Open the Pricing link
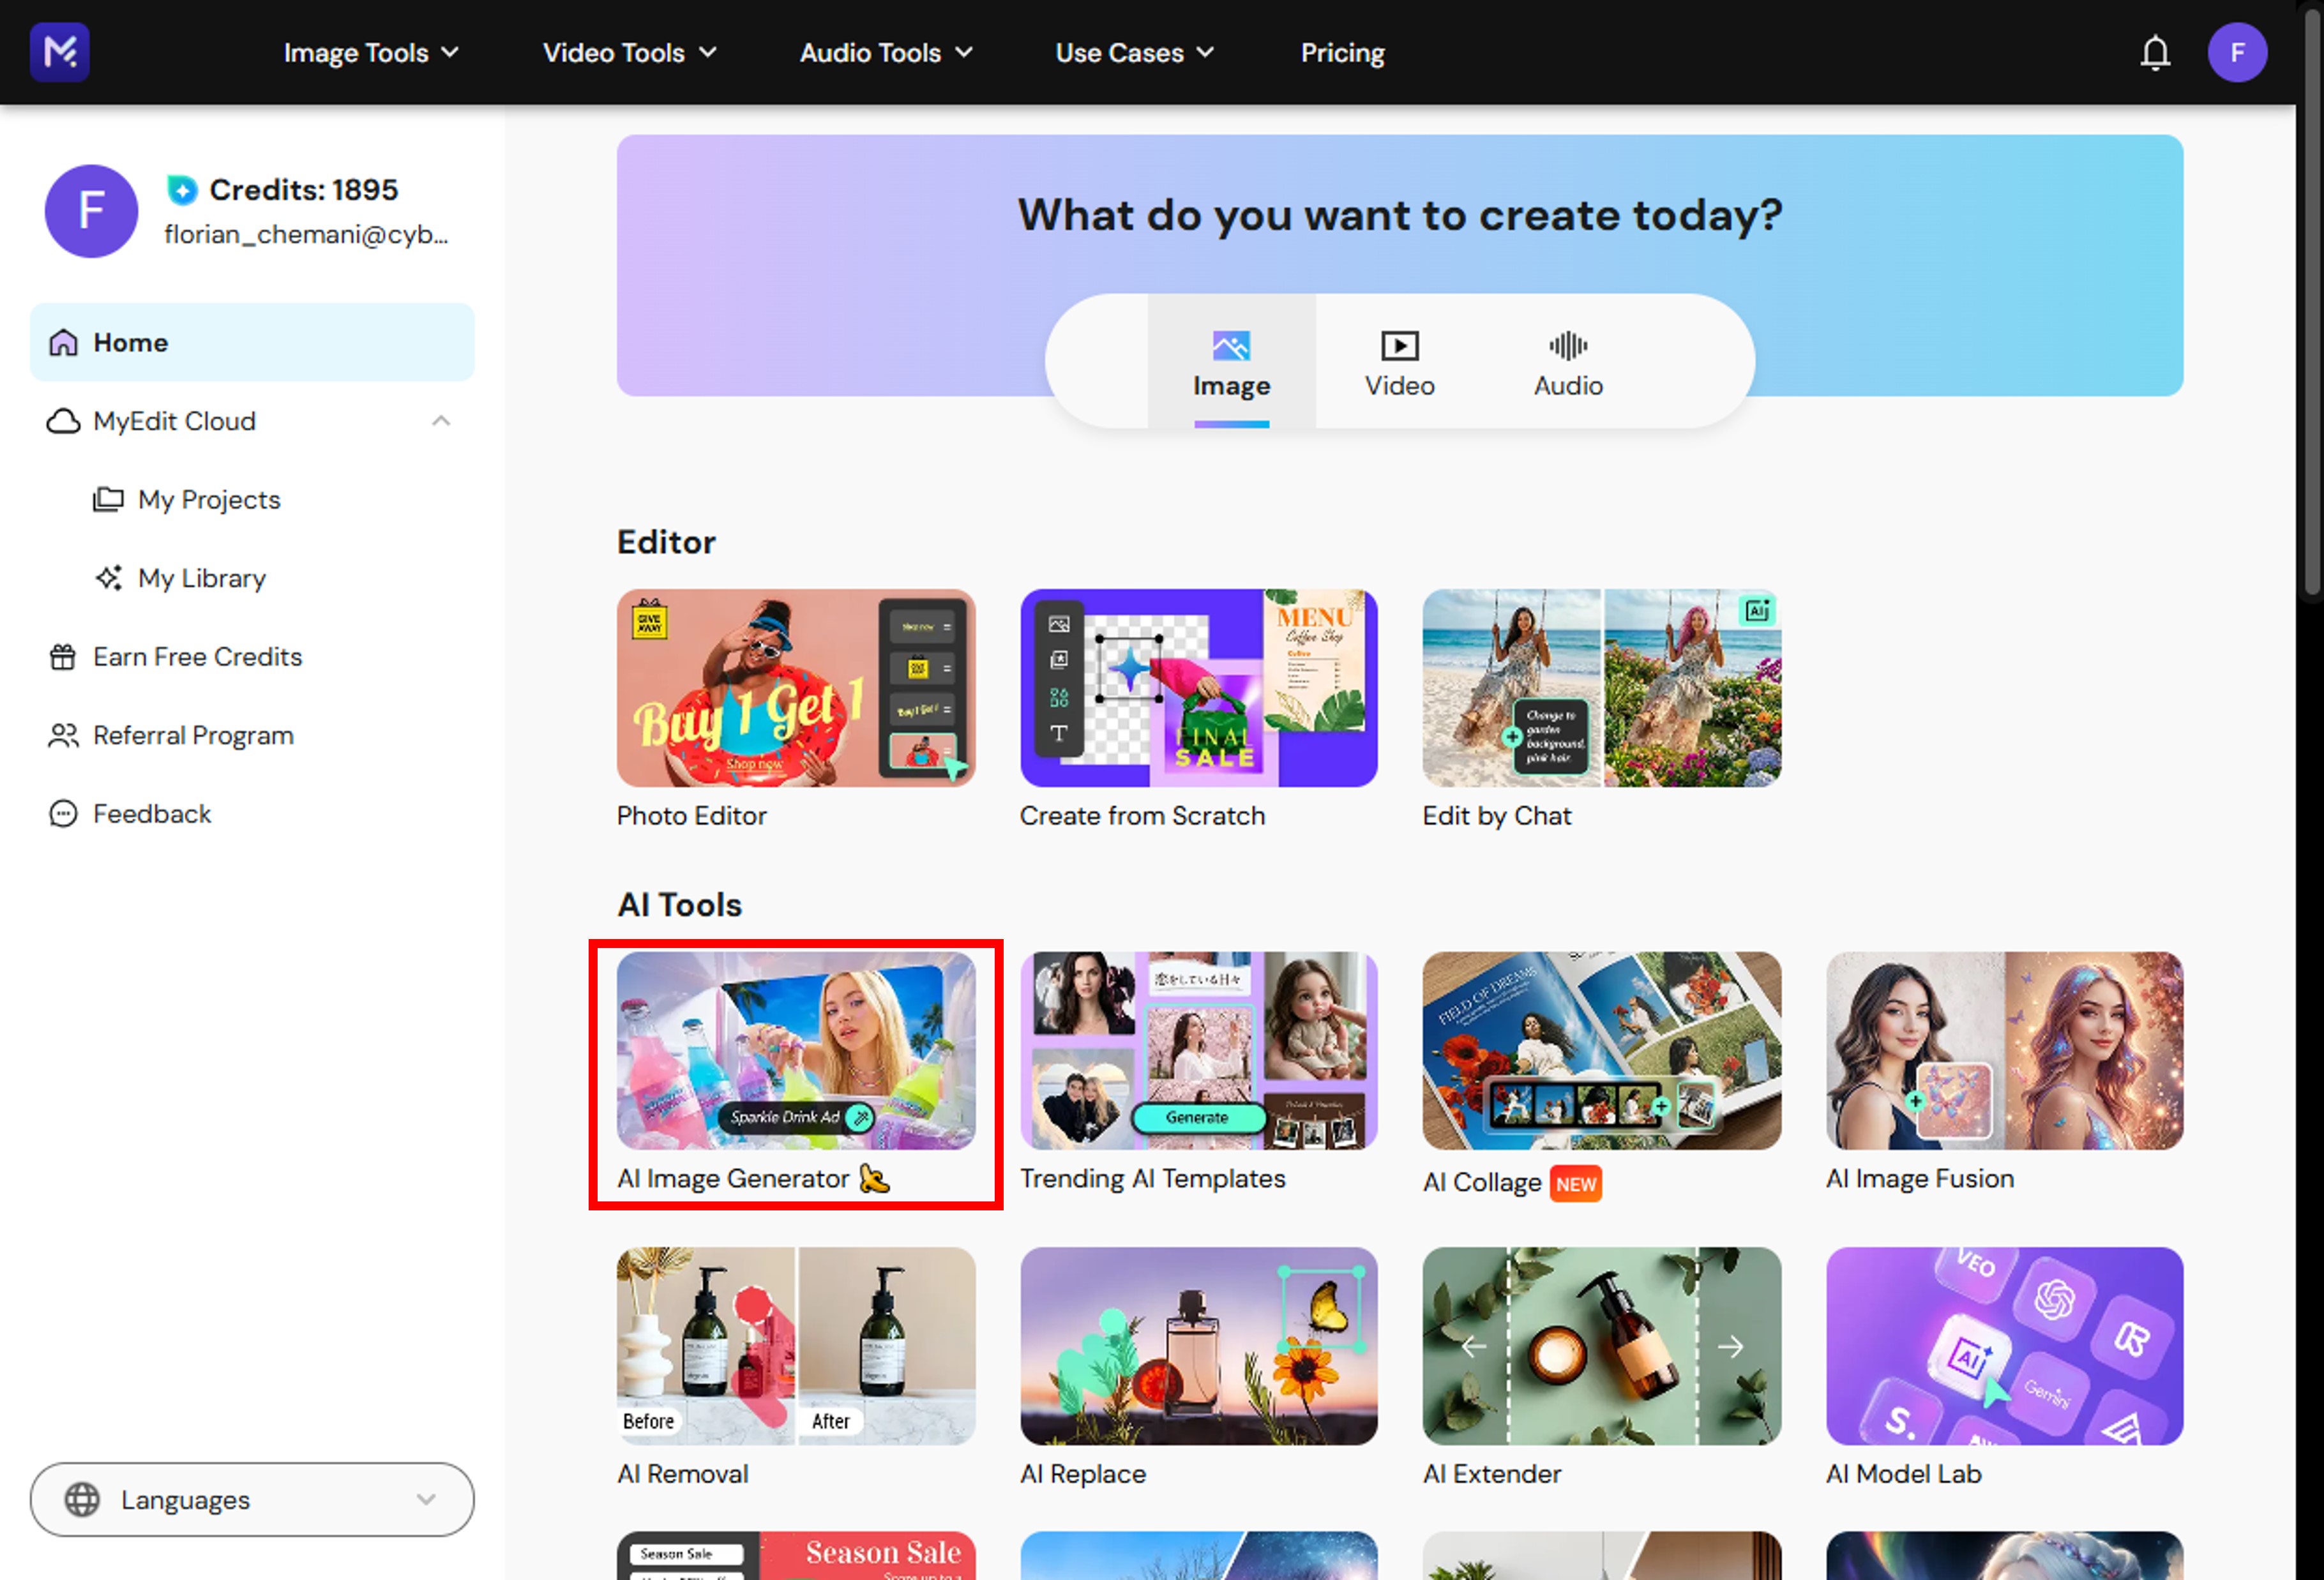 point(1342,52)
